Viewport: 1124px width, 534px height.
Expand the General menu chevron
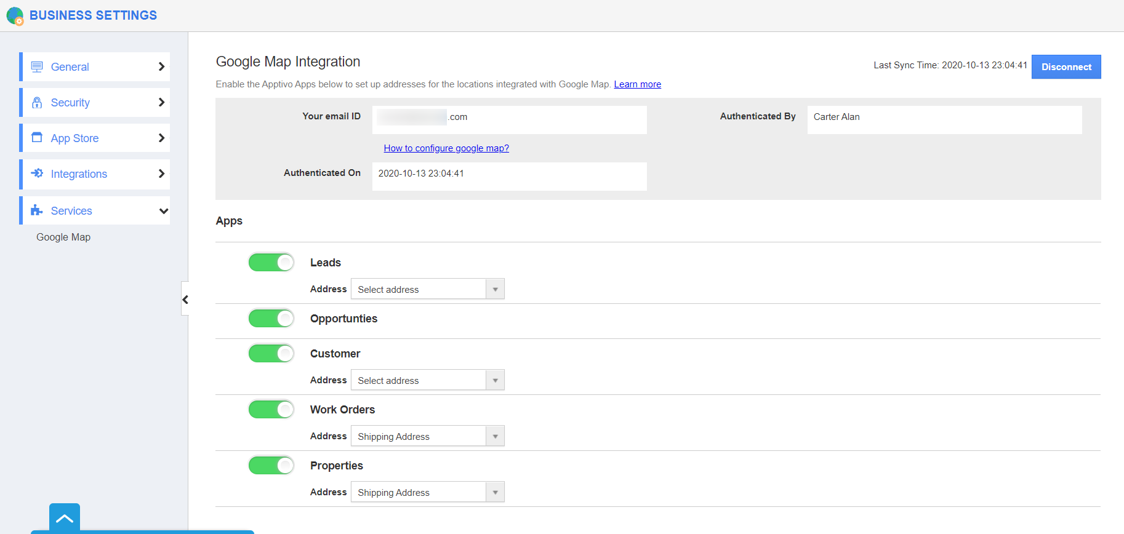coord(161,66)
